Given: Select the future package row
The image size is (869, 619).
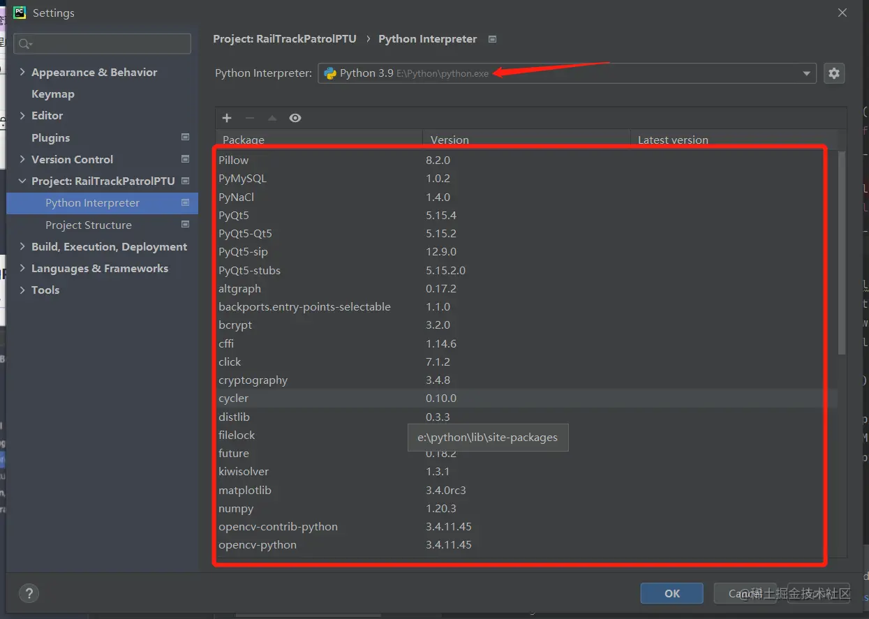Looking at the screenshot, I should click(526, 453).
